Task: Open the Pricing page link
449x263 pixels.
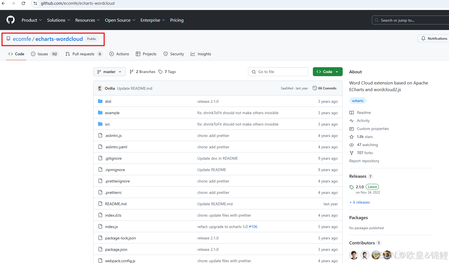Action: tap(177, 20)
